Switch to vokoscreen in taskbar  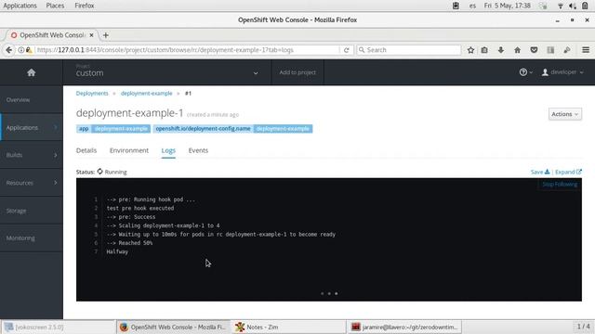tap(59, 328)
